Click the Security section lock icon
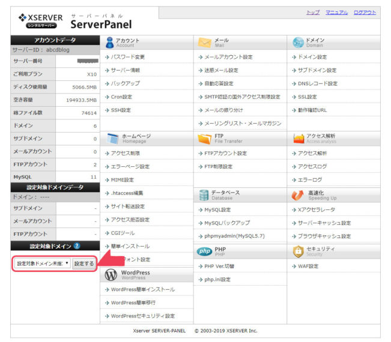391x342 pixels. (298, 251)
